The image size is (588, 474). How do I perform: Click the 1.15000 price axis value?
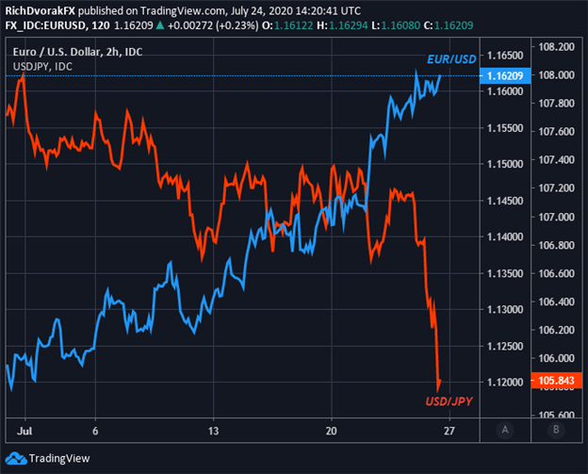(505, 164)
